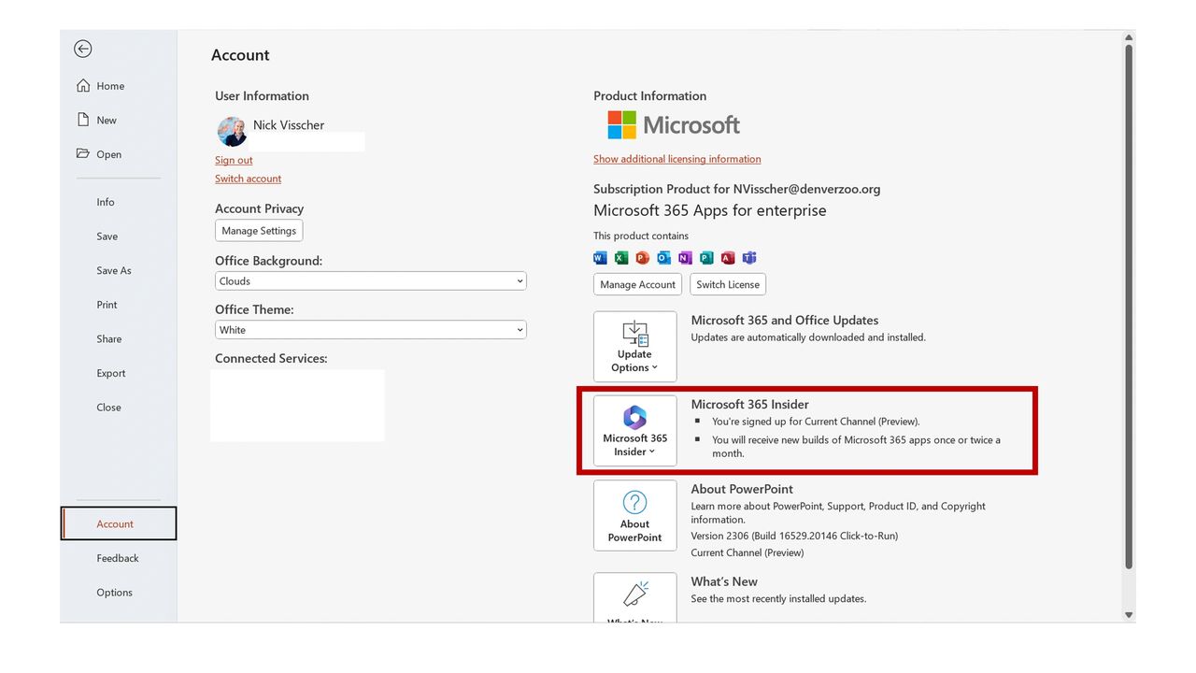Image resolution: width=1196 pixels, height=673 pixels.
Task: Select Save in the sidebar
Action: [107, 236]
